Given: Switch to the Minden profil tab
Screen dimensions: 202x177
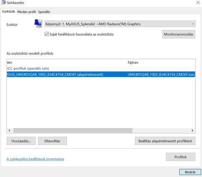Looking at the screenshot, I should (27, 12).
